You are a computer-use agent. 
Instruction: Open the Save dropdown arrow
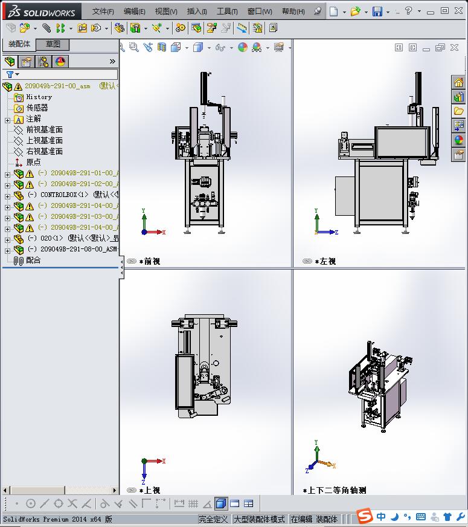tap(388, 12)
